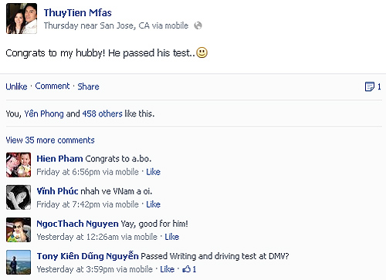This screenshot has height=280, width=386.
Task: Like NgocThach Nguyen's comment
Action: (x=172, y=237)
